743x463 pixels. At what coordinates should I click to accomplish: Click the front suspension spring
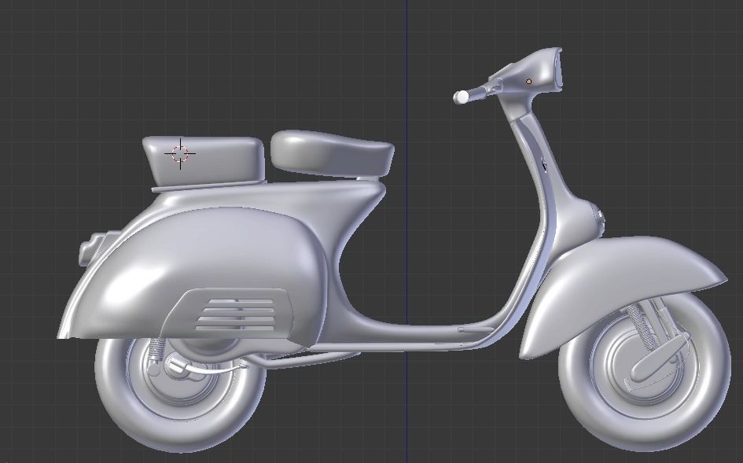[x=641, y=327]
